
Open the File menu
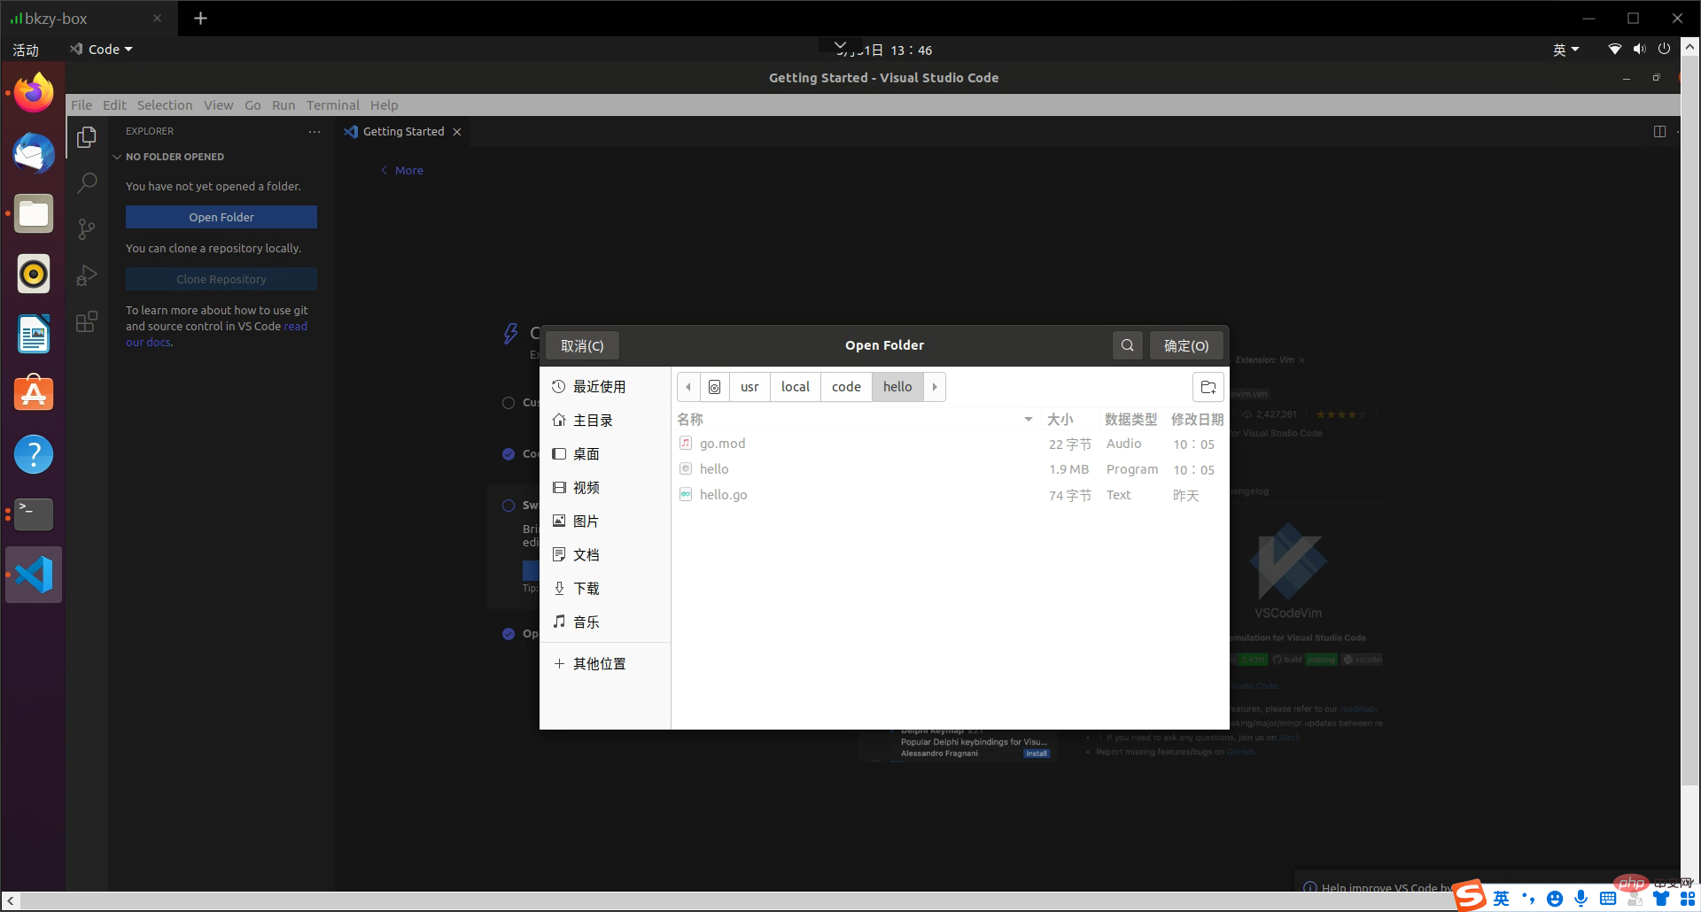[82, 104]
